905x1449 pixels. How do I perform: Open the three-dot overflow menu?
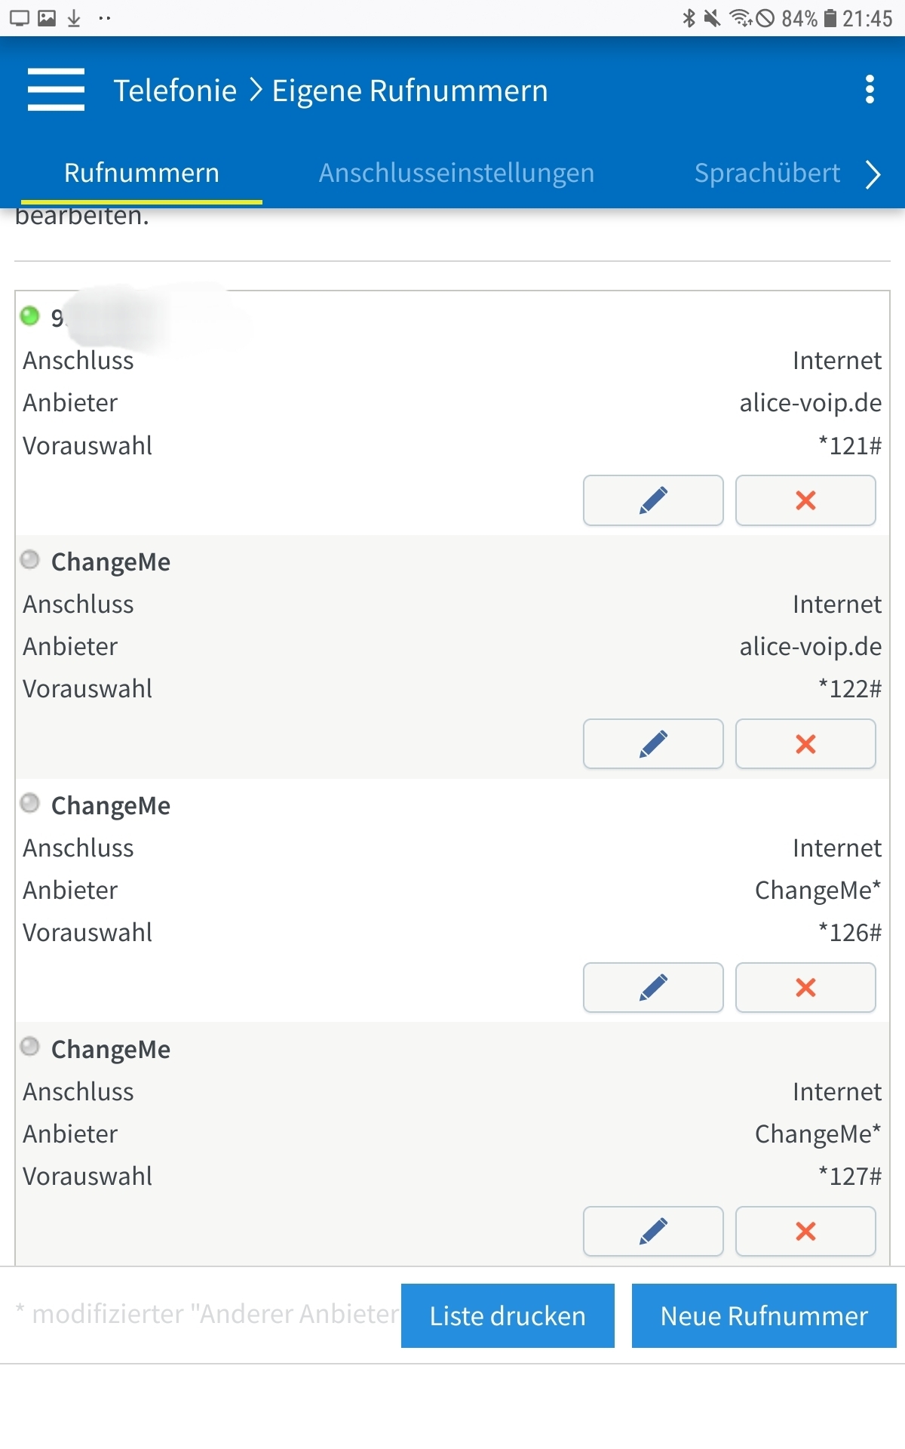click(x=870, y=89)
